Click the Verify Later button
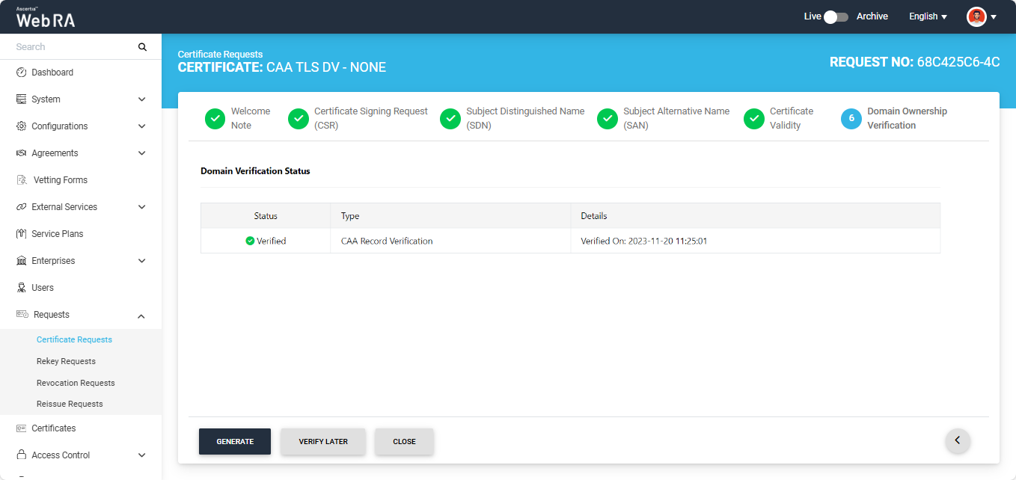Screen dimensions: 1016x480 pyautogui.click(x=323, y=441)
